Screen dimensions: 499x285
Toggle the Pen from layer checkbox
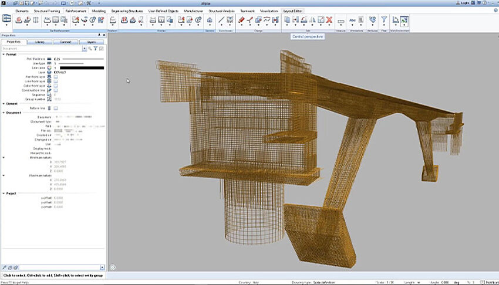pyautogui.click(x=56, y=77)
